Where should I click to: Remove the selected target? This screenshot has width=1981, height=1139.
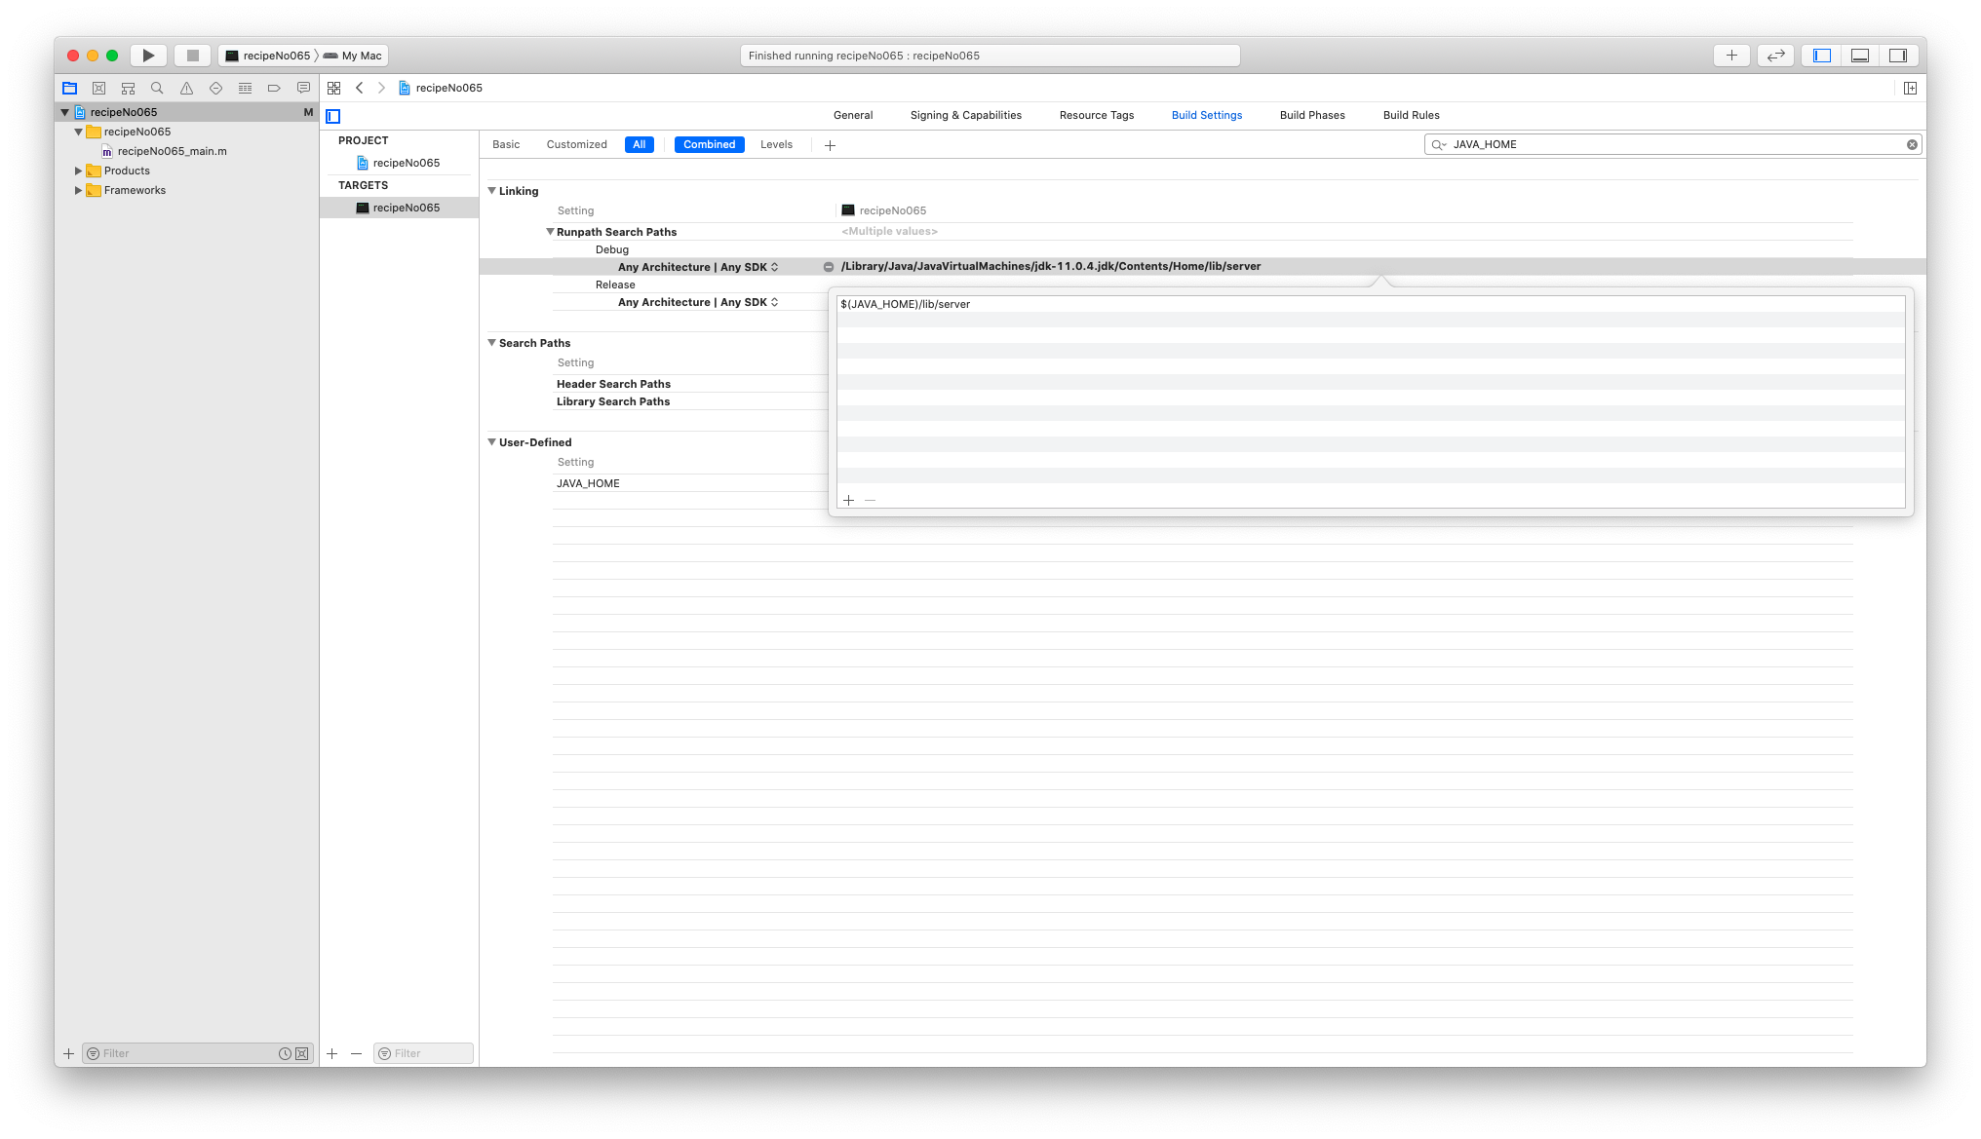point(356,1053)
